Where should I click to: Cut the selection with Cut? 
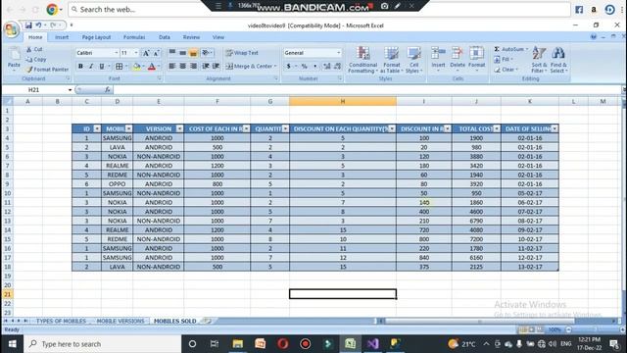(34, 49)
